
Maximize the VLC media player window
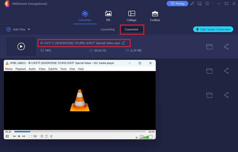pos(140,63)
